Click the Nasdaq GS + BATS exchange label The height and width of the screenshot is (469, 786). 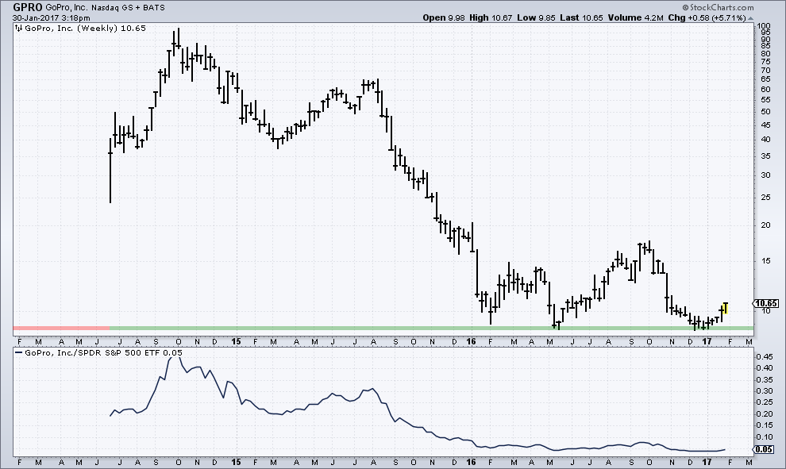[128, 7]
